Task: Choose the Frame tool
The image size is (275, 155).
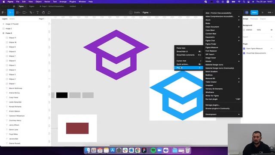Action: click(17, 12)
